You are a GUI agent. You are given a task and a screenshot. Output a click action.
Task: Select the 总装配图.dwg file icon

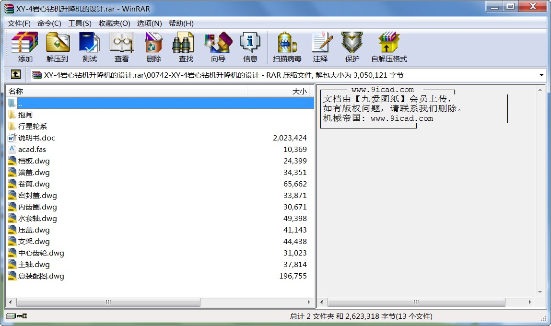tap(12, 276)
